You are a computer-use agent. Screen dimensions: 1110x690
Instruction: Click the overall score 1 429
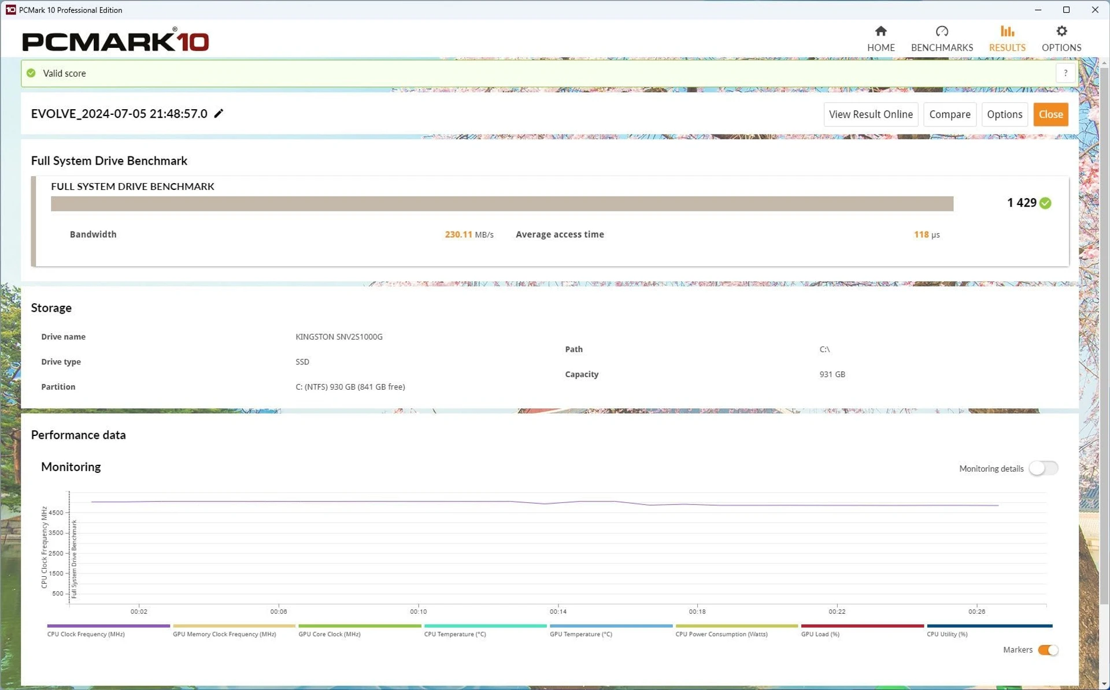tap(1022, 203)
